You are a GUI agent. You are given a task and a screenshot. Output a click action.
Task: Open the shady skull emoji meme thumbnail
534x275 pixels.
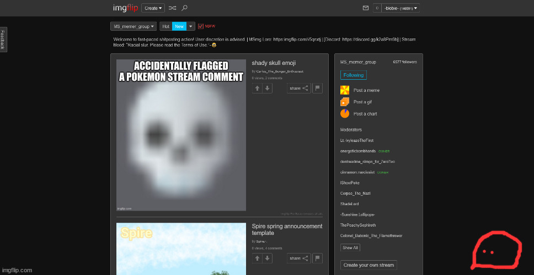pyautogui.click(x=181, y=135)
